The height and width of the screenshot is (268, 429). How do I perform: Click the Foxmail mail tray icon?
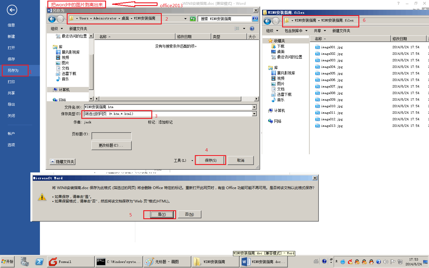tap(350, 262)
